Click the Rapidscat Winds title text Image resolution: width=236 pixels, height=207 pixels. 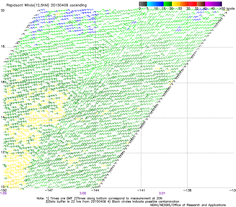coord(47,5)
